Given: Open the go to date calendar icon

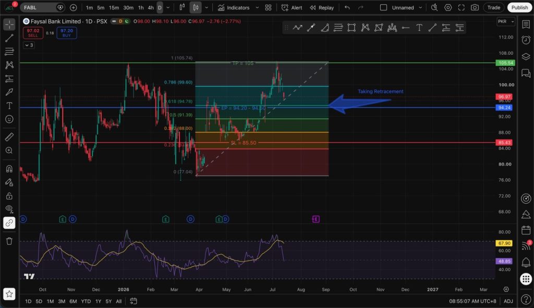Looking at the screenshot, I should (x=133, y=301).
